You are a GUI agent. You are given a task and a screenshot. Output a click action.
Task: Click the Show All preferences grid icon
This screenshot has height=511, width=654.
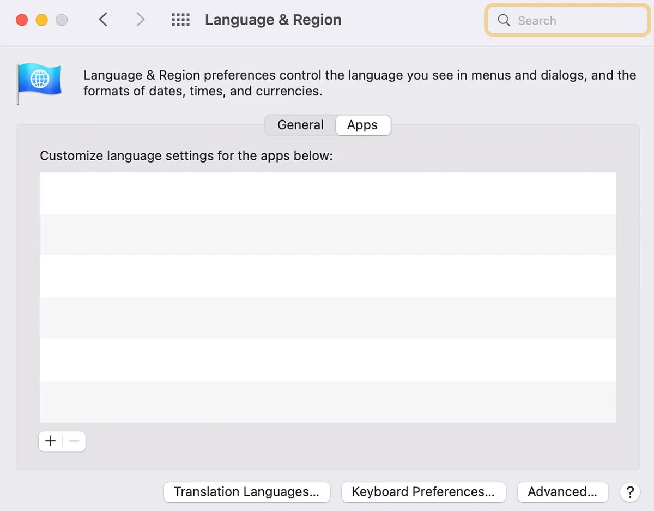coord(180,19)
